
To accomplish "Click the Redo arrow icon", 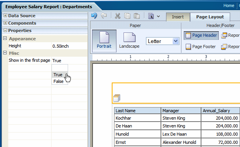I will (104, 16).
